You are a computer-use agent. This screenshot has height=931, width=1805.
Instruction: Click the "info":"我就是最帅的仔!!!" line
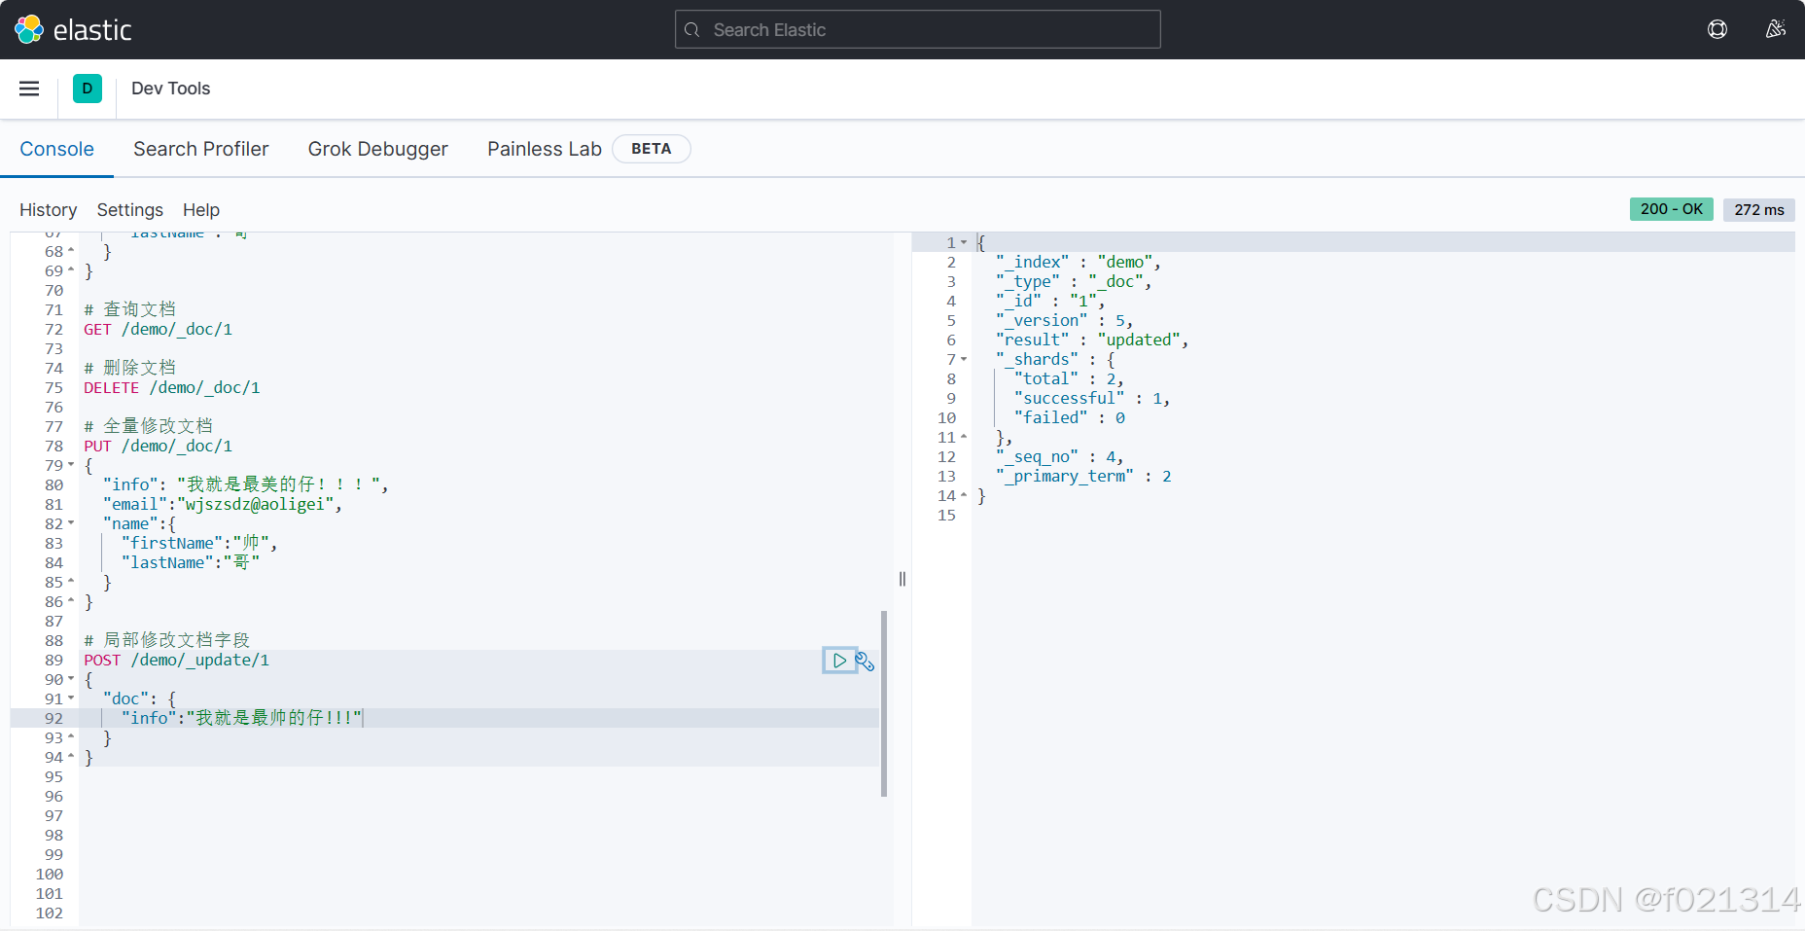(x=242, y=718)
